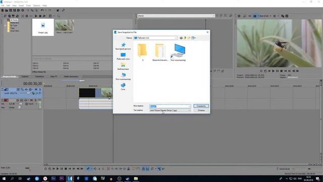Start preview play in Project Media toolbar
323x182 pixels.
pos(36,16)
